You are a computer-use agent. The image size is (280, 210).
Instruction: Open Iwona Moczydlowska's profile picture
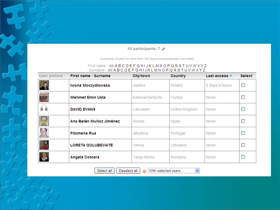(44, 85)
